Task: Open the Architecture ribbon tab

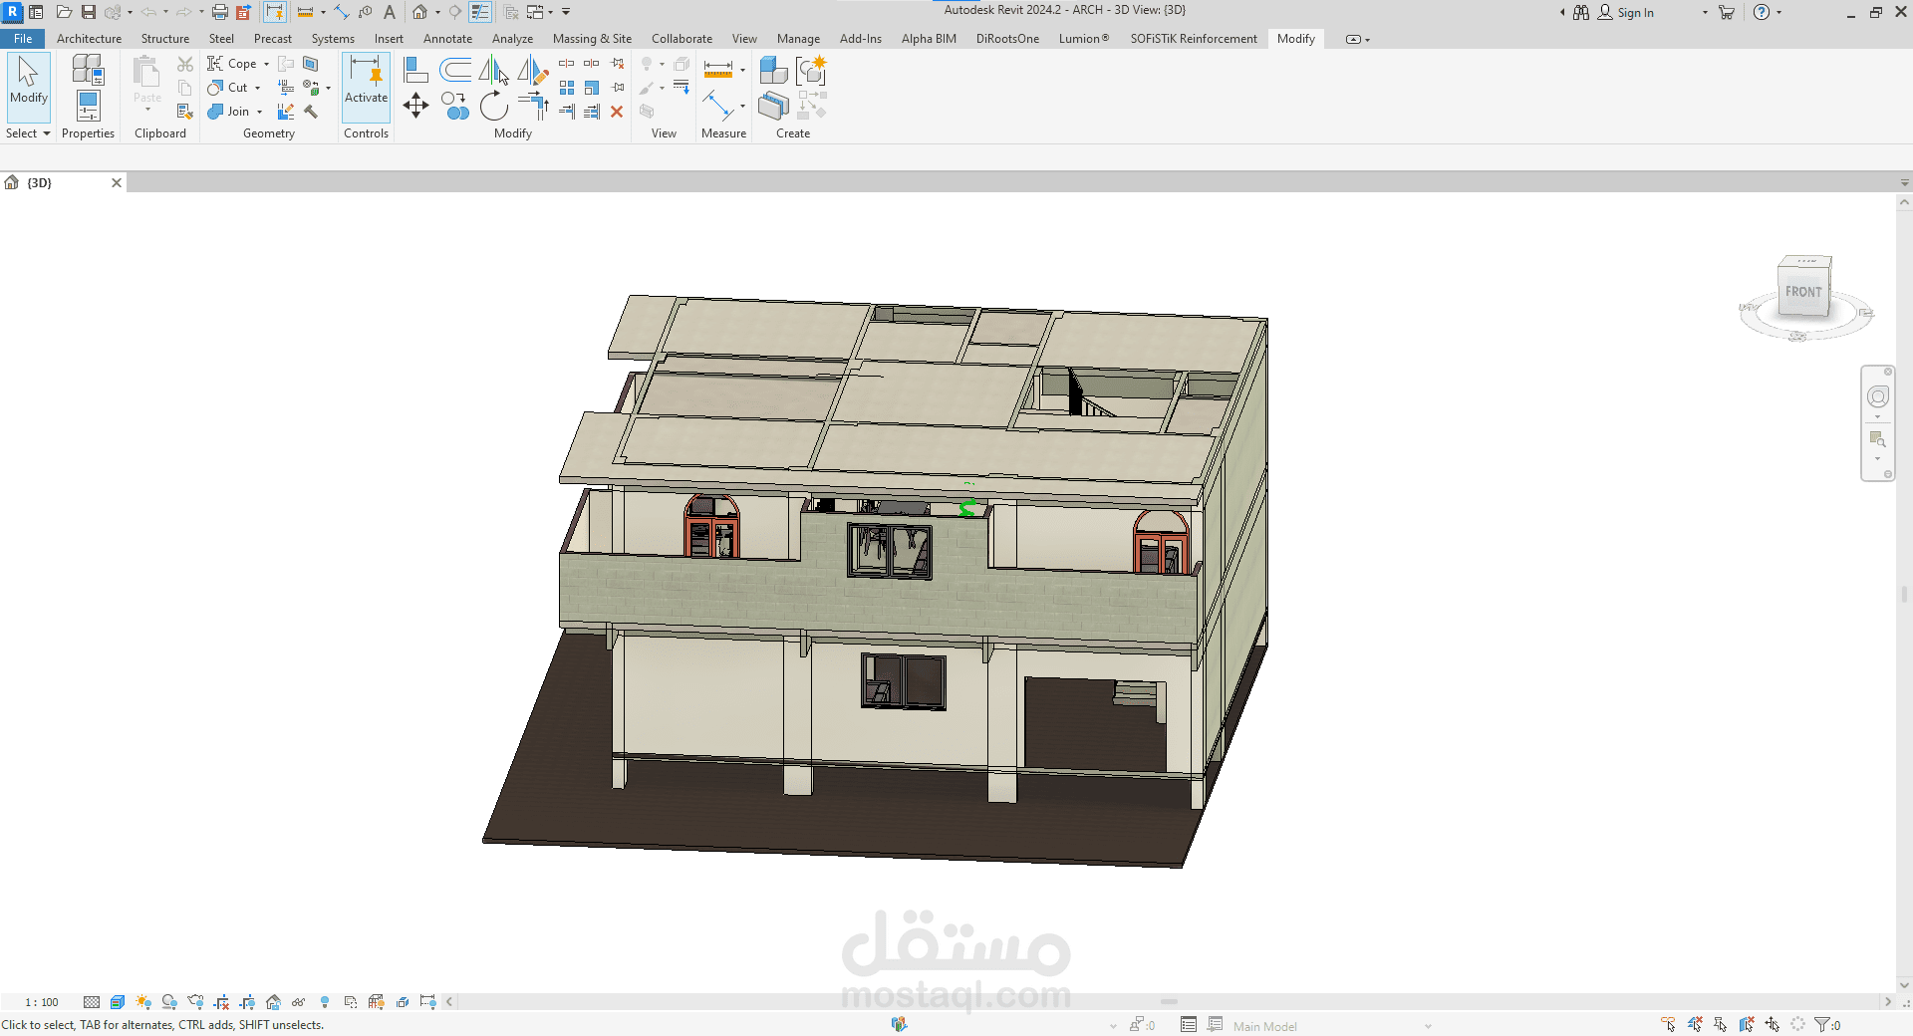Action: coord(89,39)
